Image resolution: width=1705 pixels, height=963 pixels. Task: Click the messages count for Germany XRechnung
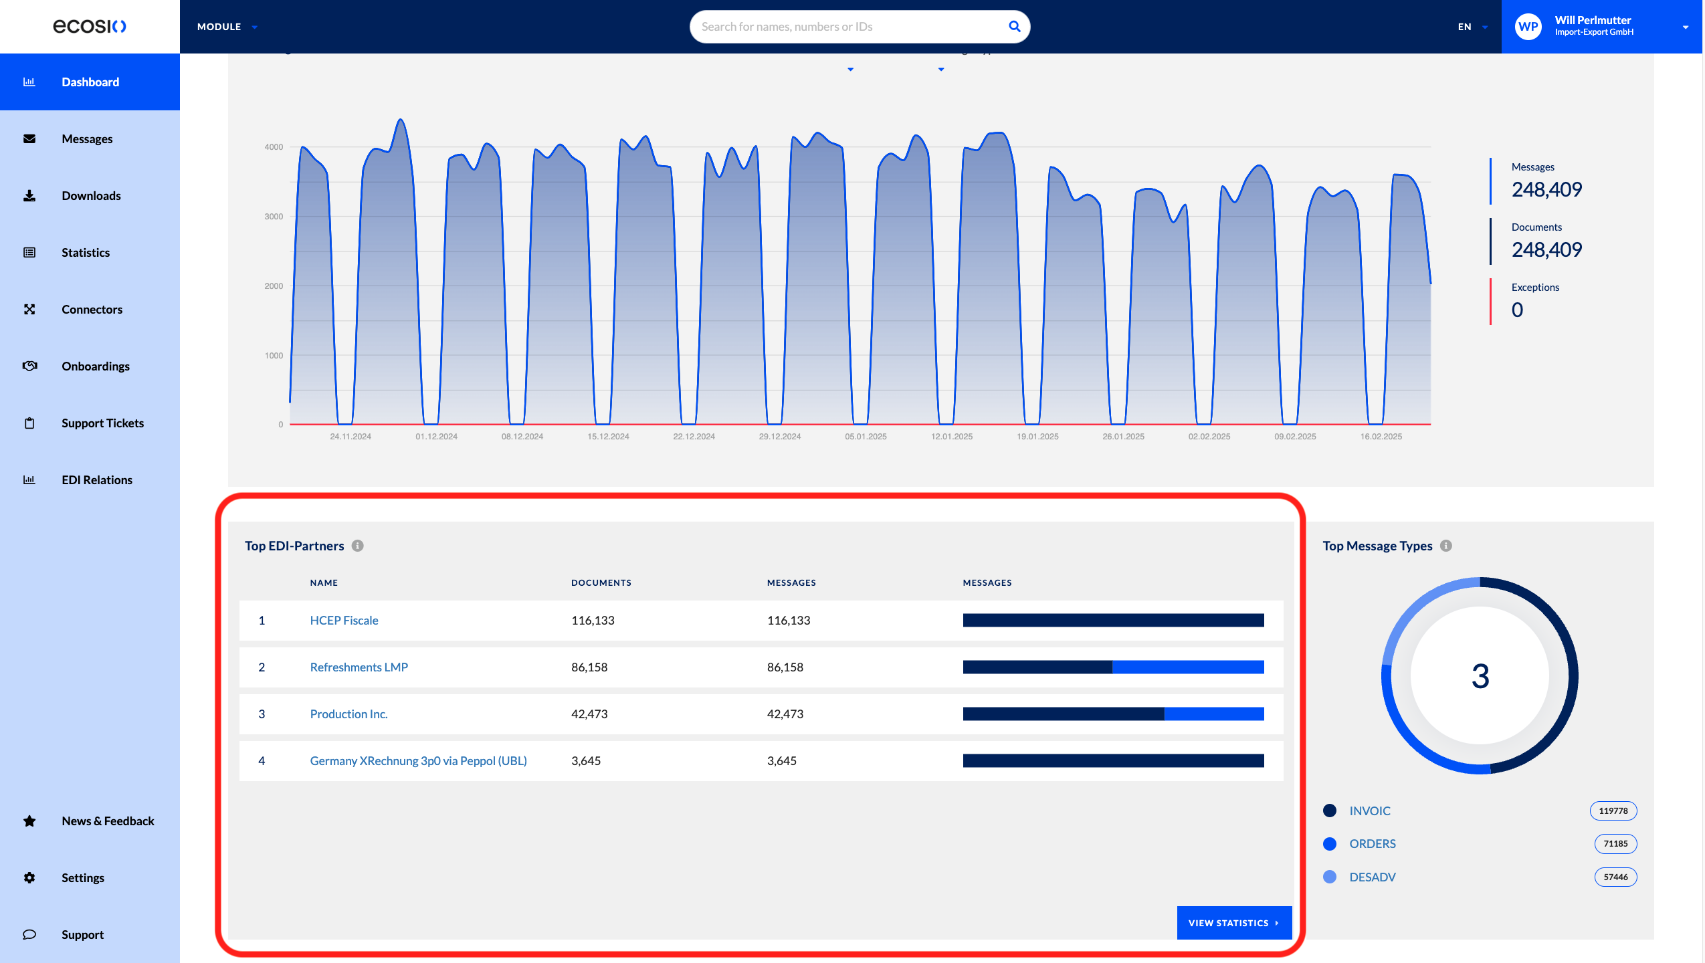click(782, 761)
